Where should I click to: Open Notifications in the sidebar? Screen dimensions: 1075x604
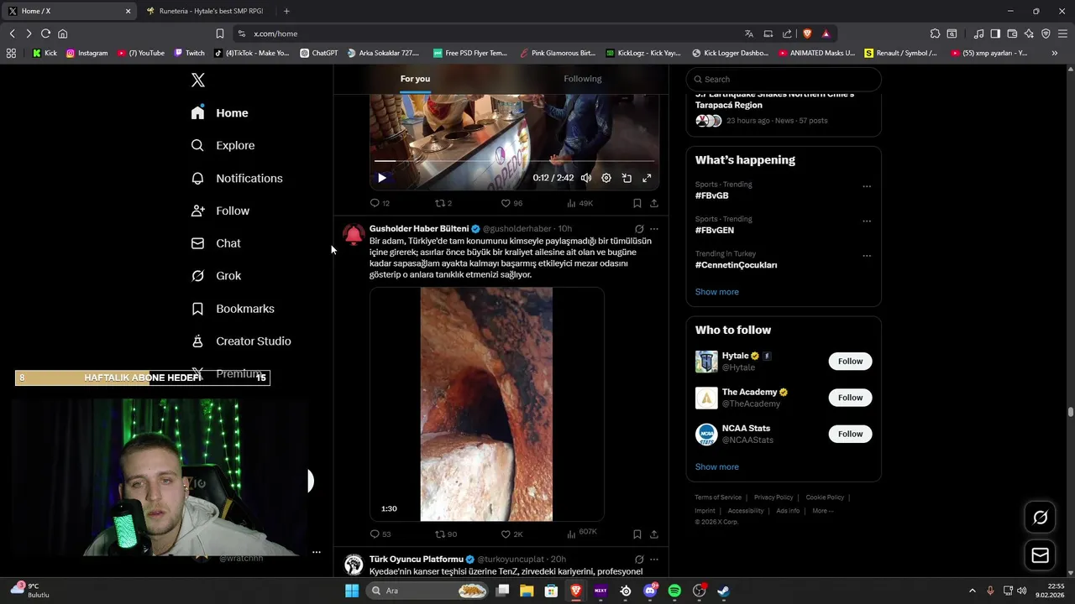click(x=237, y=178)
